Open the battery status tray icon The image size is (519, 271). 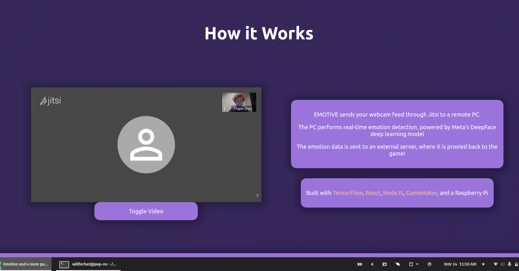click(x=516, y=264)
